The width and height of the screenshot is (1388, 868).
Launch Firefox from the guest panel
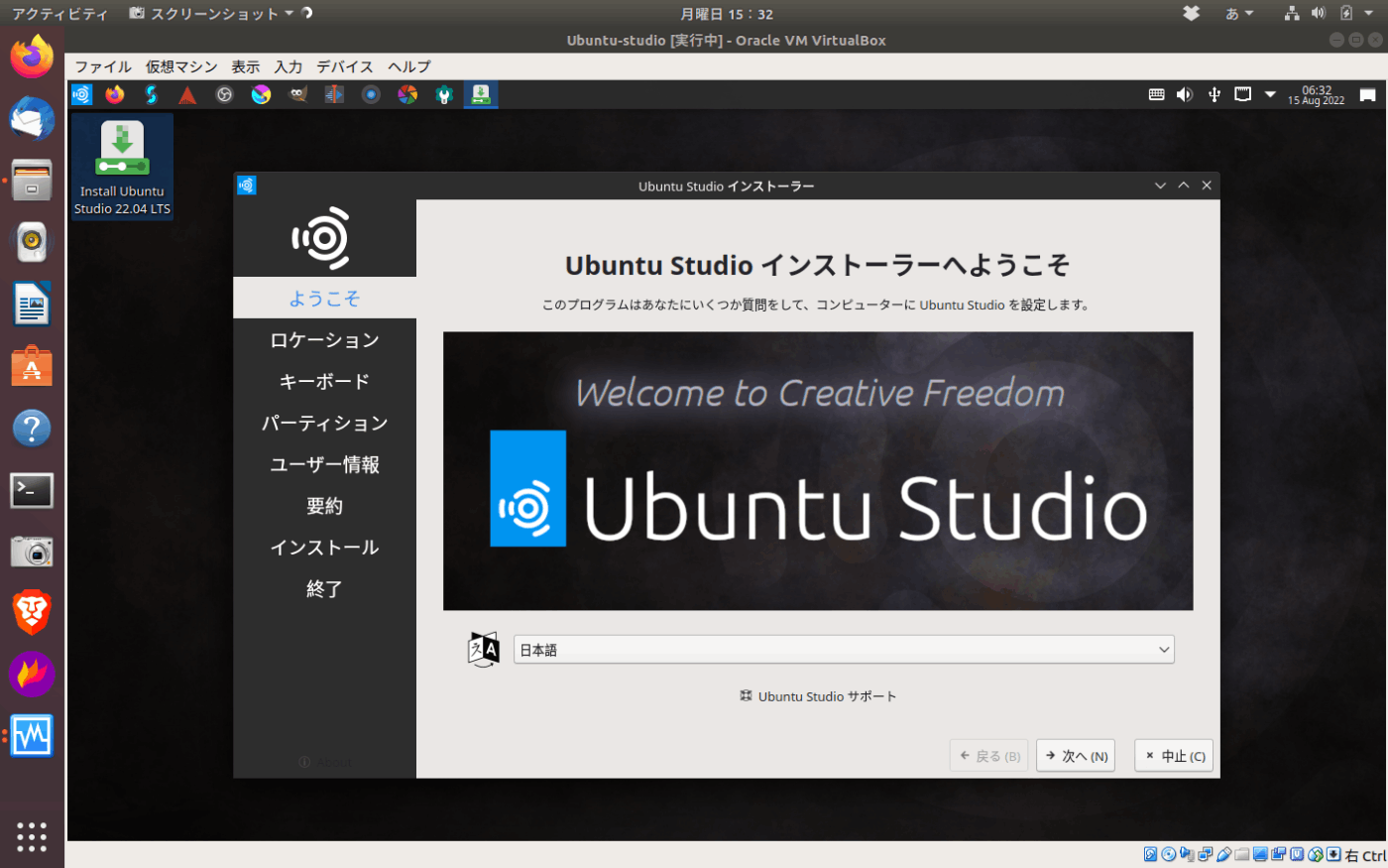point(115,94)
